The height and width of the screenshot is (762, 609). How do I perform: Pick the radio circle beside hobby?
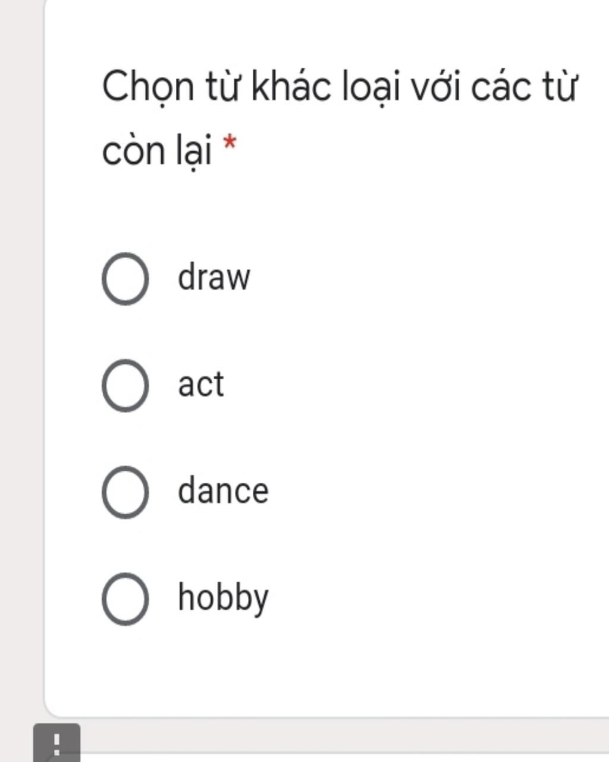click(125, 598)
